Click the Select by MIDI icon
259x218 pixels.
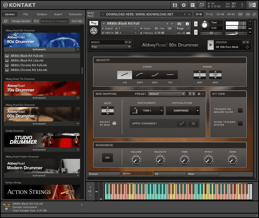pyautogui.click(x=114, y=123)
